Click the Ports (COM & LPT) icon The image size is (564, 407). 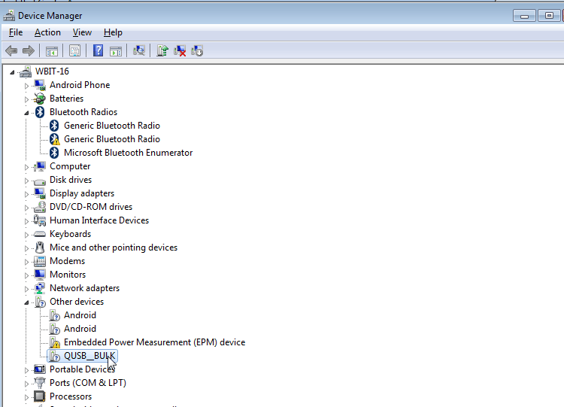(x=40, y=382)
